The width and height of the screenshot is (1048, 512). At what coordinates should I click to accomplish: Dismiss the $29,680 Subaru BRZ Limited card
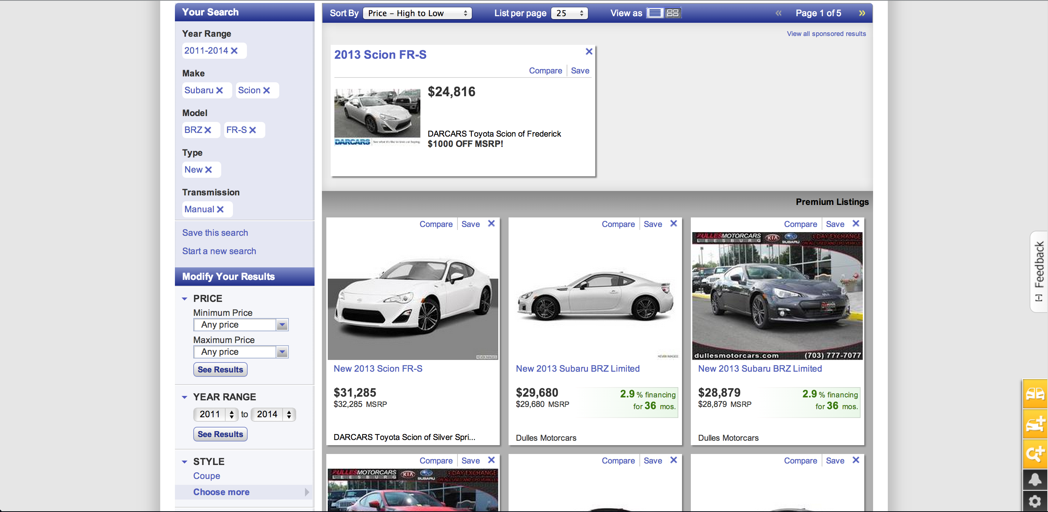(x=674, y=223)
